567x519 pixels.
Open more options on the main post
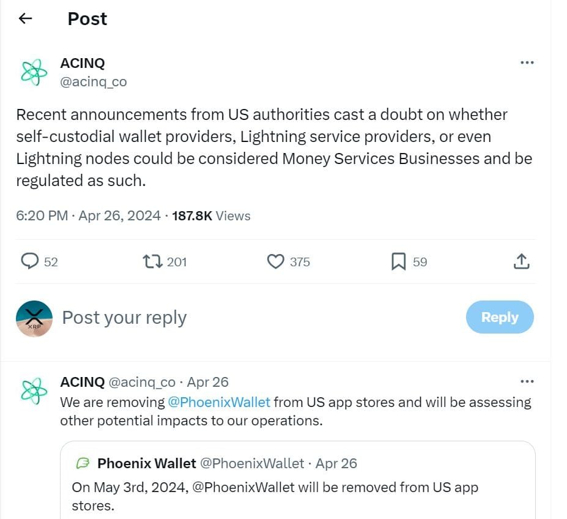click(x=526, y=62)
